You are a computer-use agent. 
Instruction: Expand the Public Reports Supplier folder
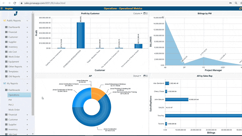coord(27,42)
